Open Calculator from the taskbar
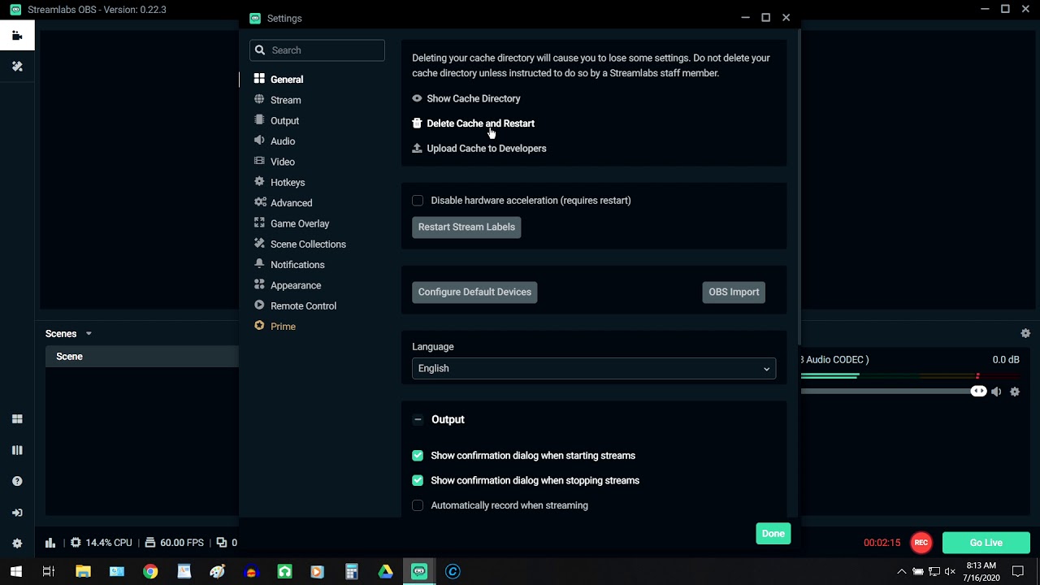This screenshot has width=1040, height=585. pos(352,572)
